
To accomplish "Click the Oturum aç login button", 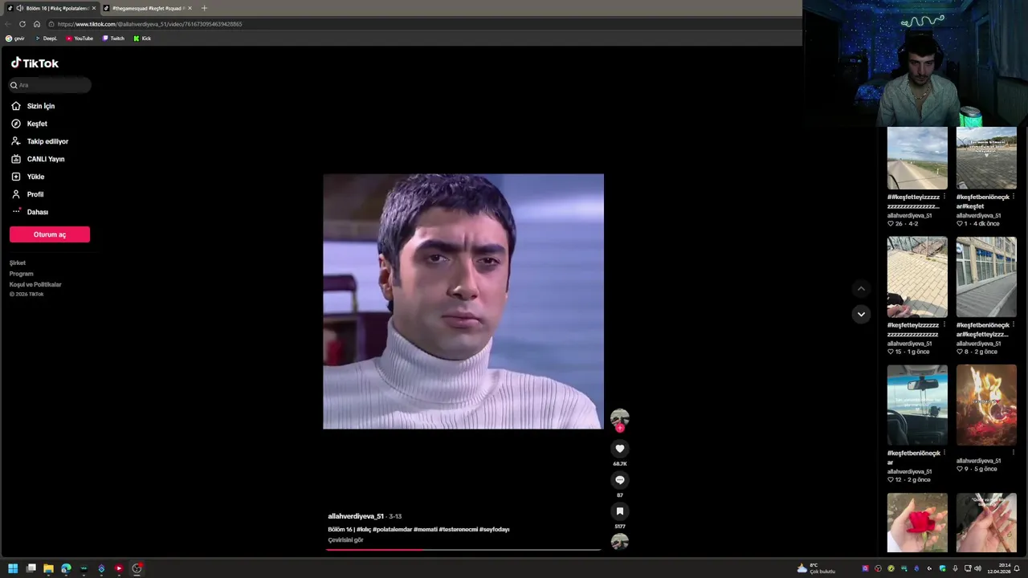I will (50, 234).
